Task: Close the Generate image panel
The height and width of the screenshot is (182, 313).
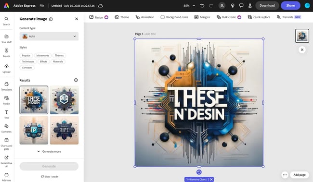Action: click(x=77, y=19)
